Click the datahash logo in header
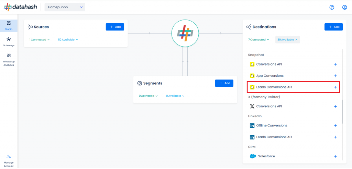Image resolution: width=352 pixels, height=169 pixels. point(20,7)
